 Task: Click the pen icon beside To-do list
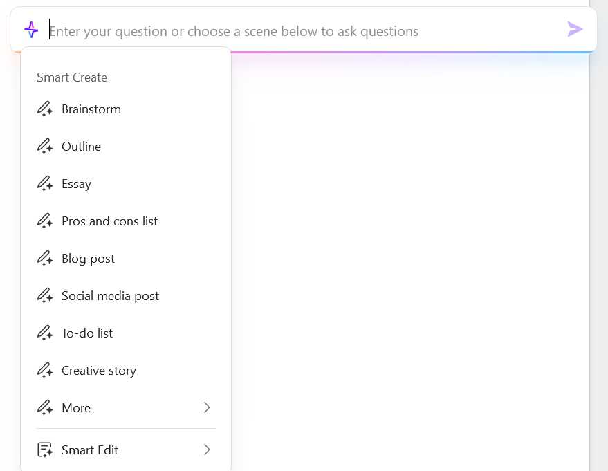point(45,333)
